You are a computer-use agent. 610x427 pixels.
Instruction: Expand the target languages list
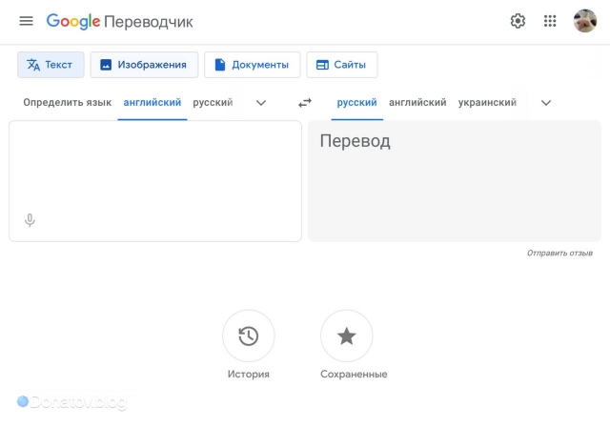(546, 103)
